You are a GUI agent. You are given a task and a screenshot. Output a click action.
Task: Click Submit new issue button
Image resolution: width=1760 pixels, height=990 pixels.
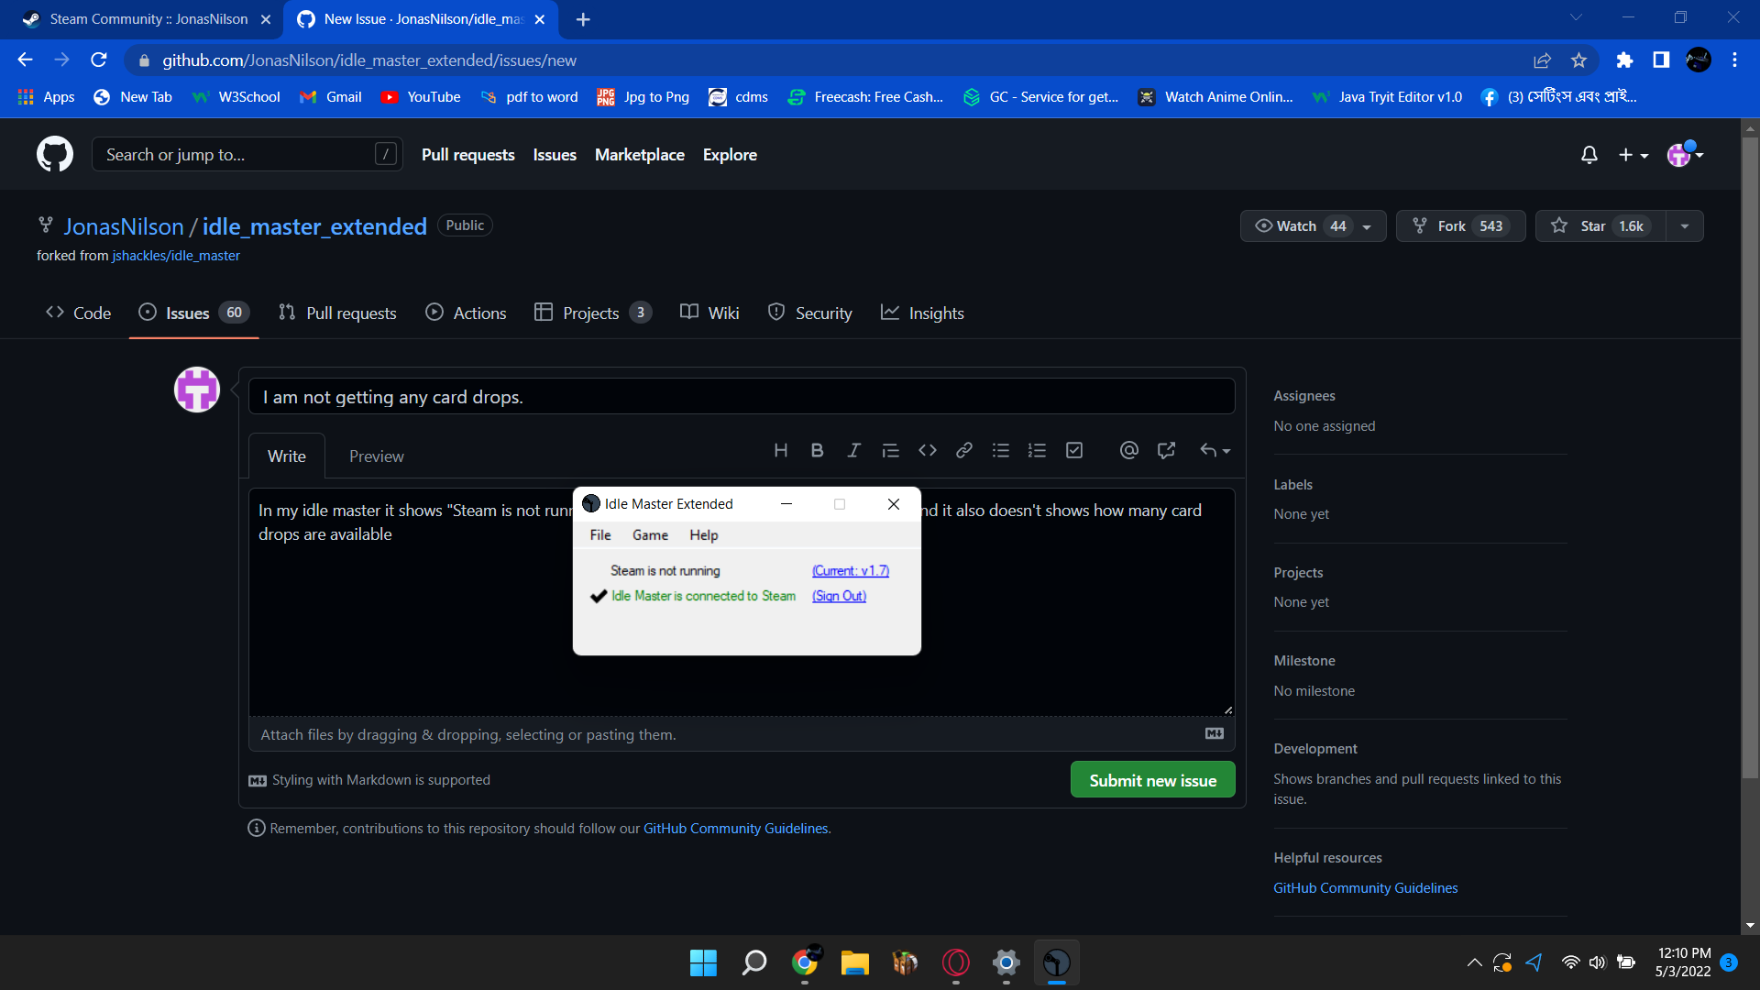tap(1152, 780)
